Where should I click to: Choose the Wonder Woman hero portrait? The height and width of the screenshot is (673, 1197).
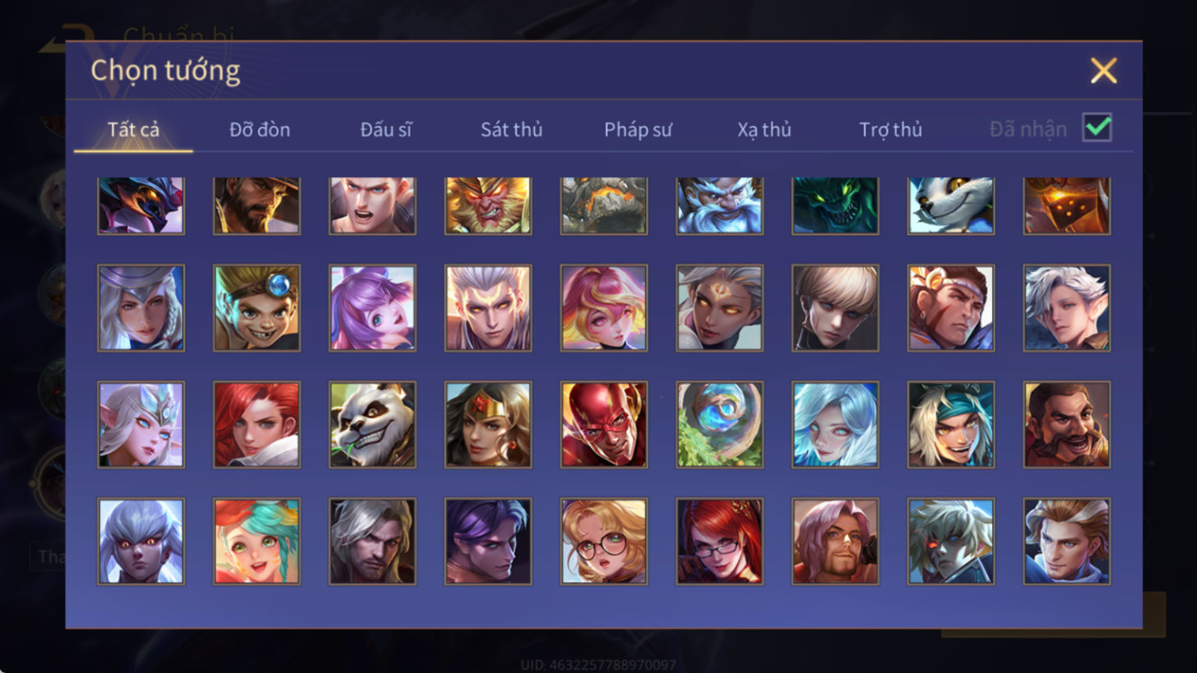(x=488, y=425)
